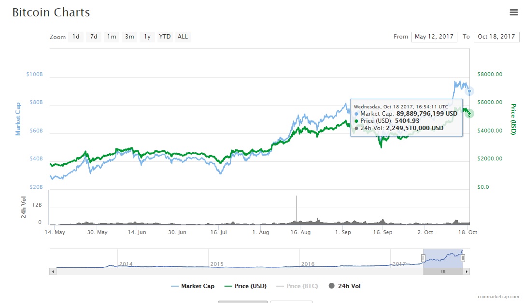
Task: Set zoom to YTD
Action: click(165, 37)
